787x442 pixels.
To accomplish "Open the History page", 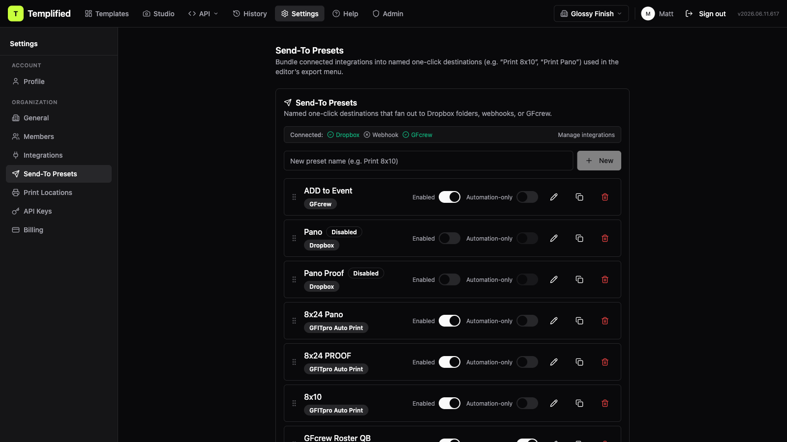I will click(250, 14).
